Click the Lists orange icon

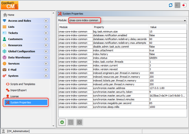pyautogui.click(x=4, y=27)
